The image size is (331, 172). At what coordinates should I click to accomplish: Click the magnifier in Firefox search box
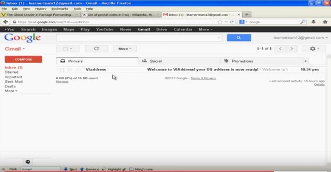303,22
